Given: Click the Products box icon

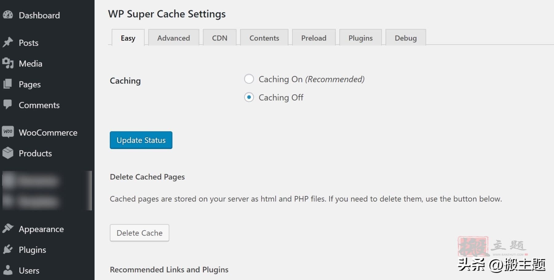Looking at the screenshot, I should pyautogui.click(x=8, y=153).
